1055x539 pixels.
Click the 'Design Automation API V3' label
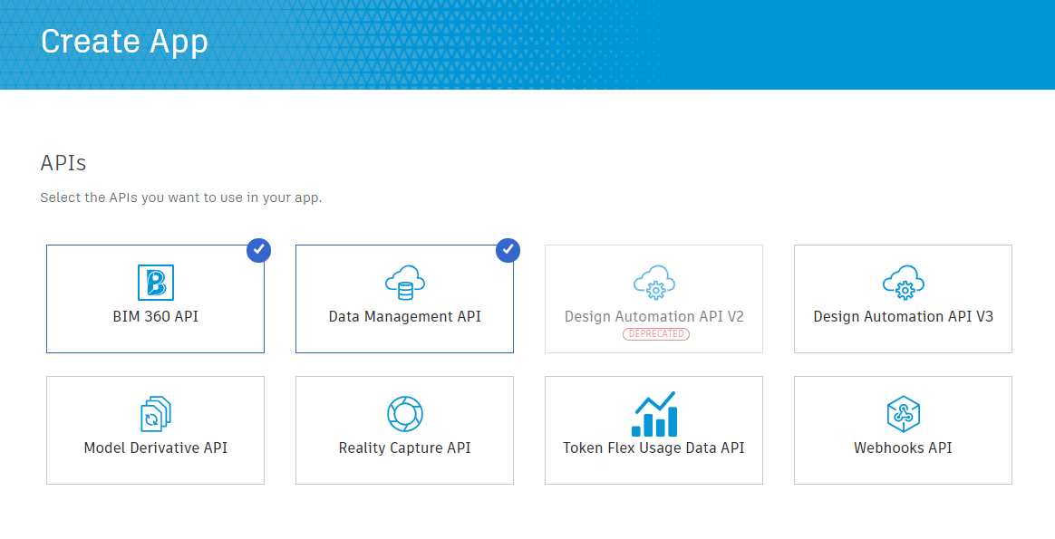(x=903, y=316)
